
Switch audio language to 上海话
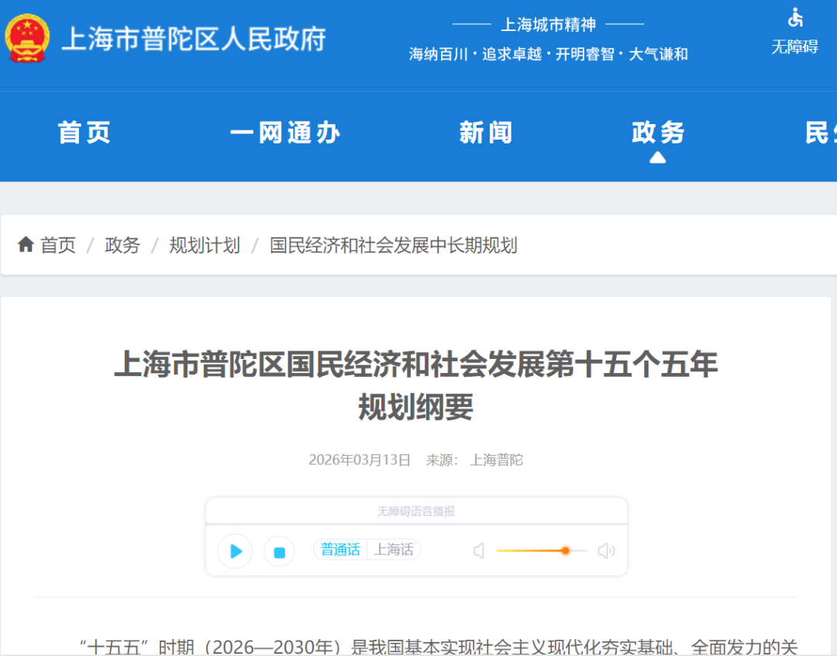pyautogui.click(x=394, y=549)
